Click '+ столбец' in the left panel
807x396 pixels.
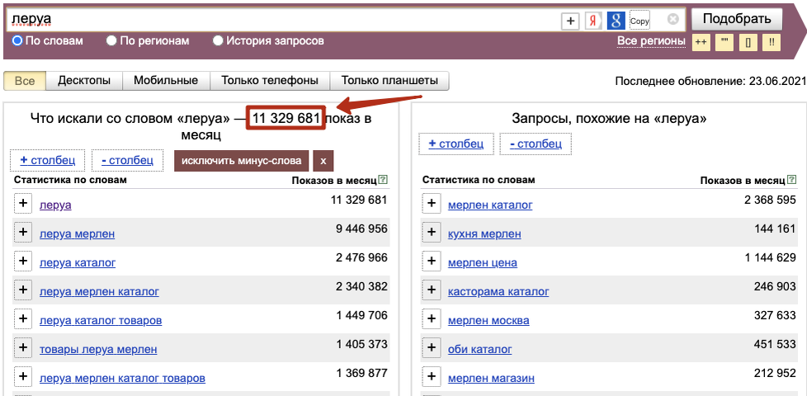click(48, 160)
